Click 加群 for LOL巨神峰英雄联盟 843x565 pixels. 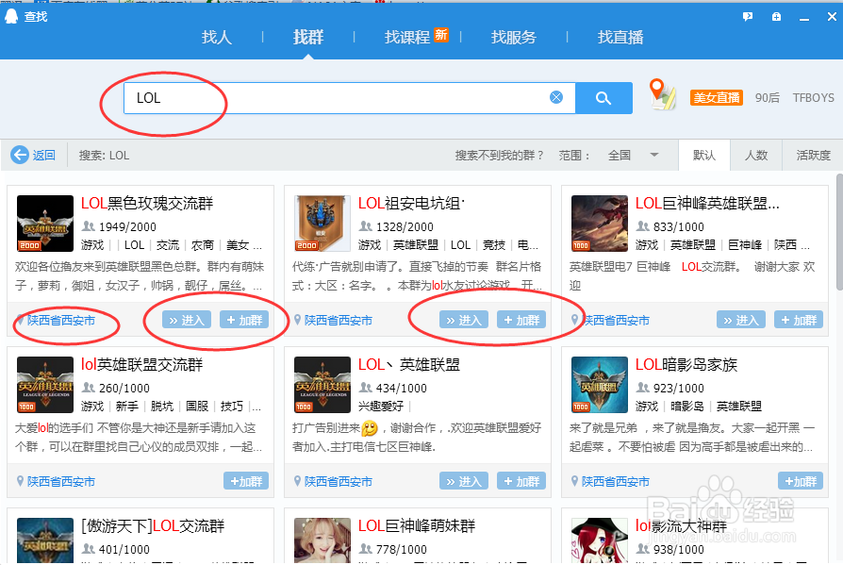pos(799,320)
